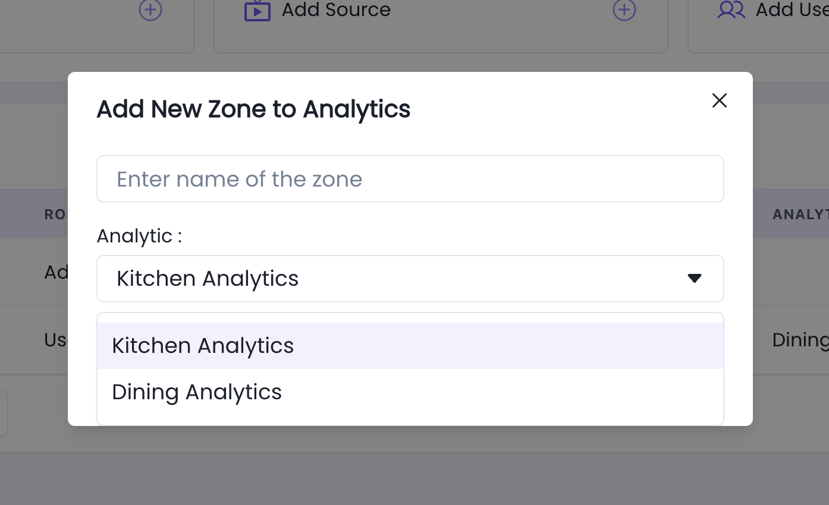829x505 pixels.
Task: Click the Us row entry in background table
Action: coord(56,340)
